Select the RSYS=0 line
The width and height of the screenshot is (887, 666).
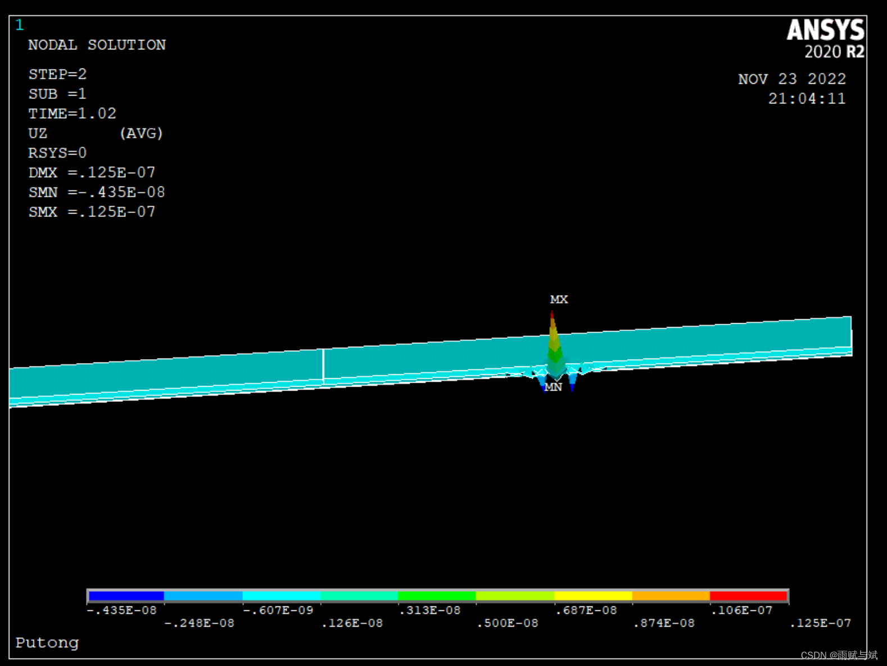58,153
